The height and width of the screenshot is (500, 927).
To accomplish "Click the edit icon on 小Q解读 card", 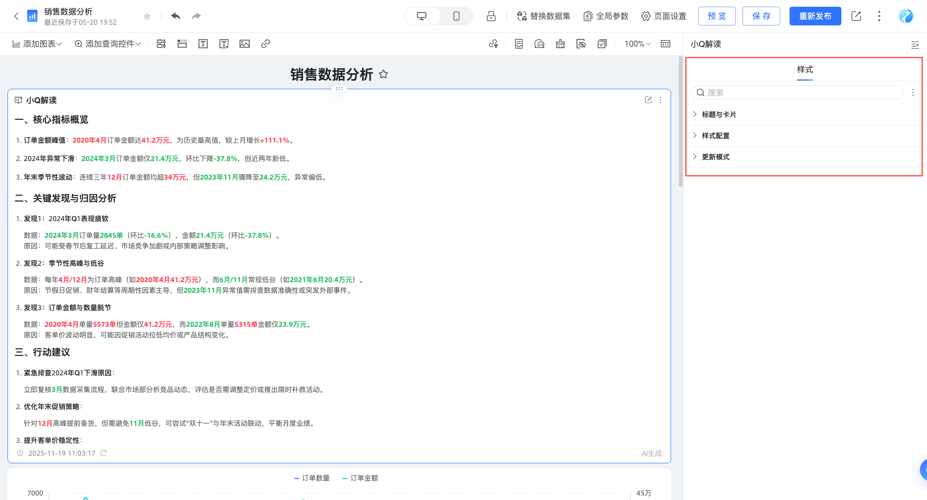I will (648, 100).
